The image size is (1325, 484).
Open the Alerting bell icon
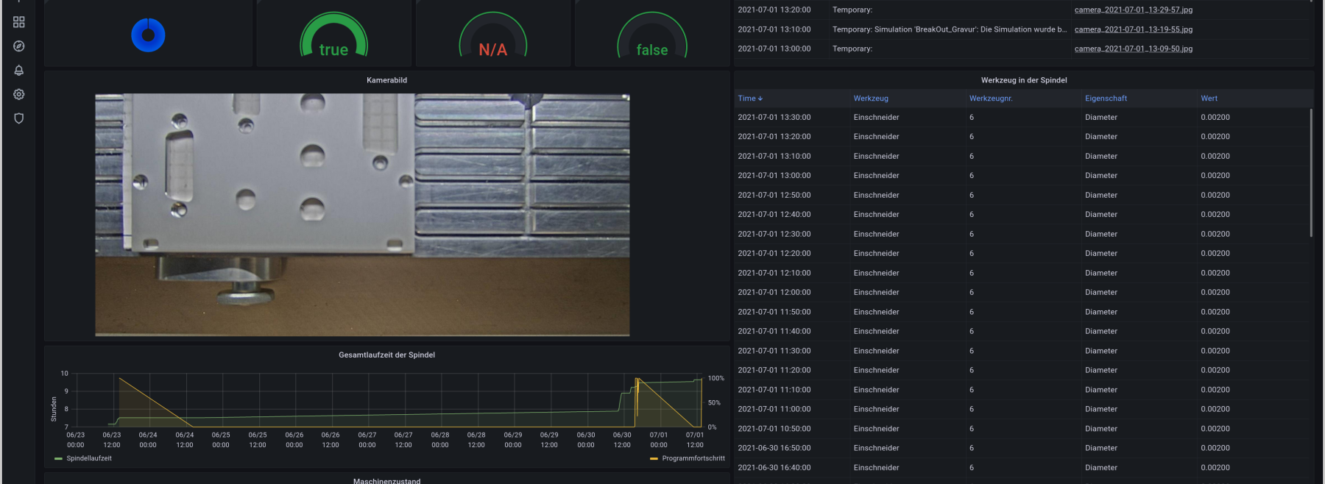point(19,71)
